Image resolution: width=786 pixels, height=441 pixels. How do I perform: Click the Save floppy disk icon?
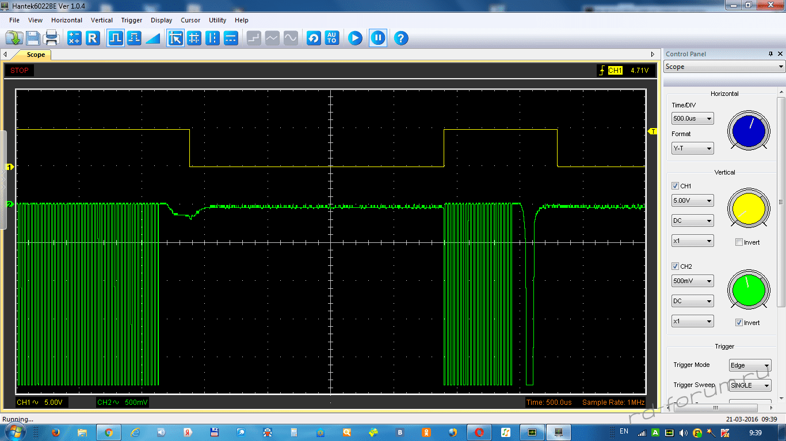pos(33,38)
